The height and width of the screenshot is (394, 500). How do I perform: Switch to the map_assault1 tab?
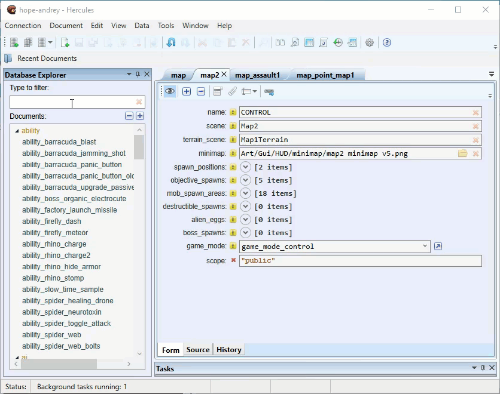coord(257,75)
